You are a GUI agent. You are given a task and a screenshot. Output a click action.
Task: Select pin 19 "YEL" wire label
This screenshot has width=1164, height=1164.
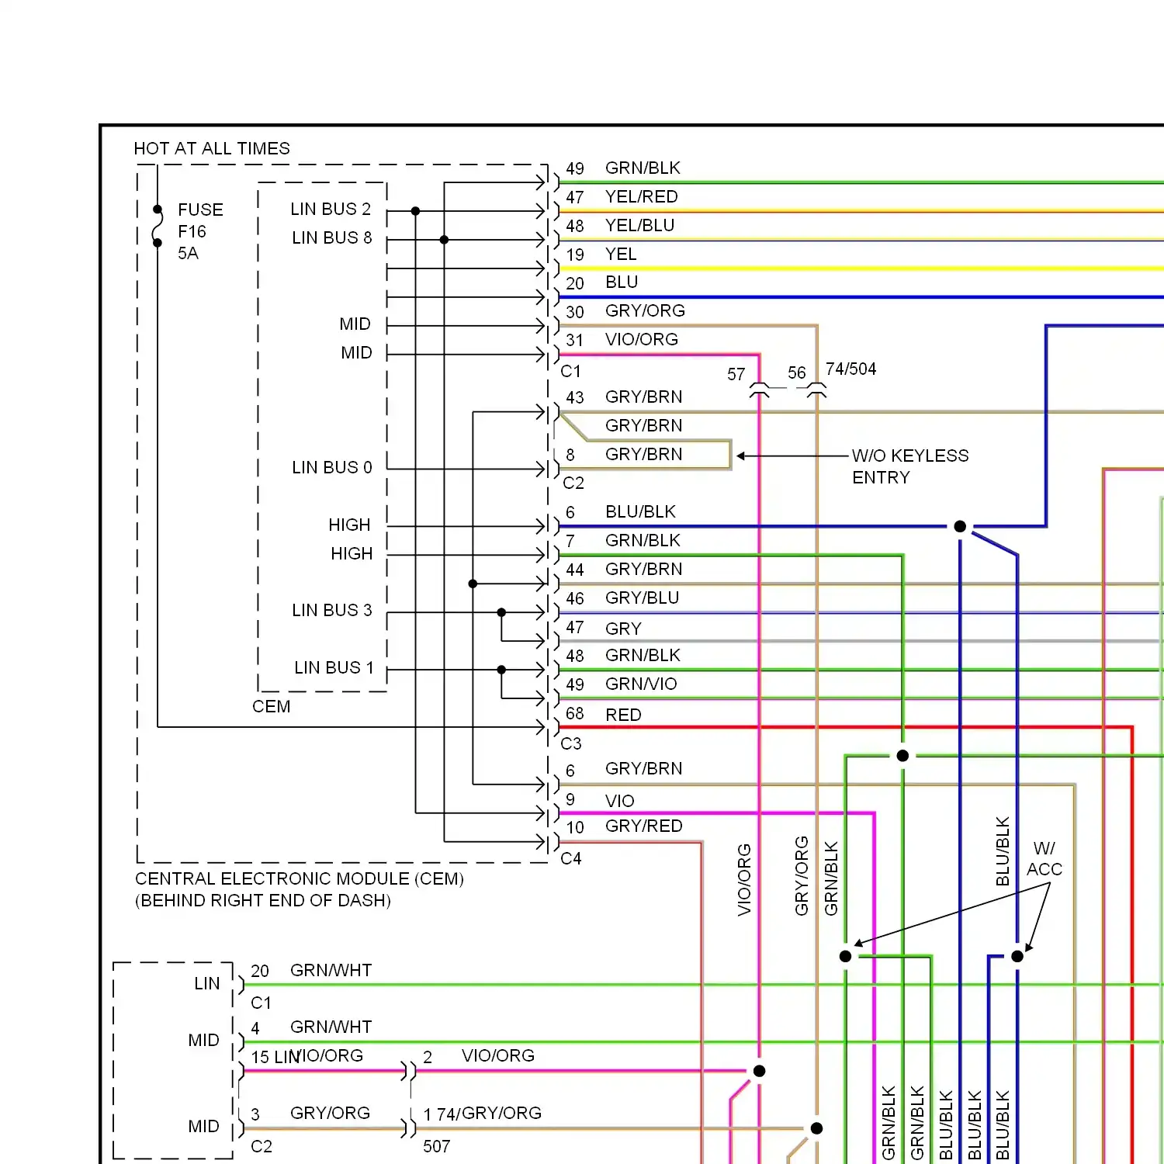[x=621, y=254]
